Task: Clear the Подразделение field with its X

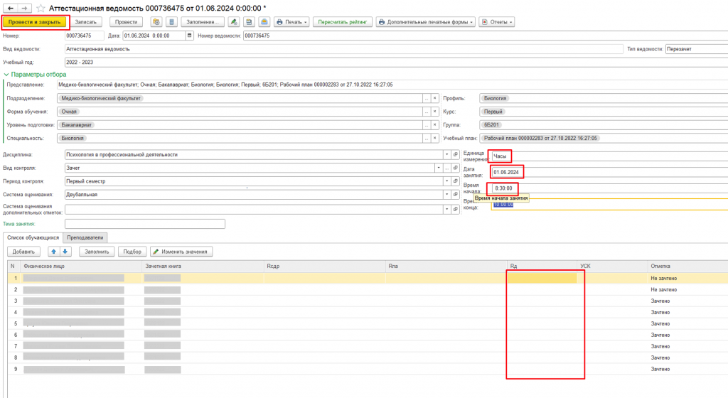Action: point(435,99)
